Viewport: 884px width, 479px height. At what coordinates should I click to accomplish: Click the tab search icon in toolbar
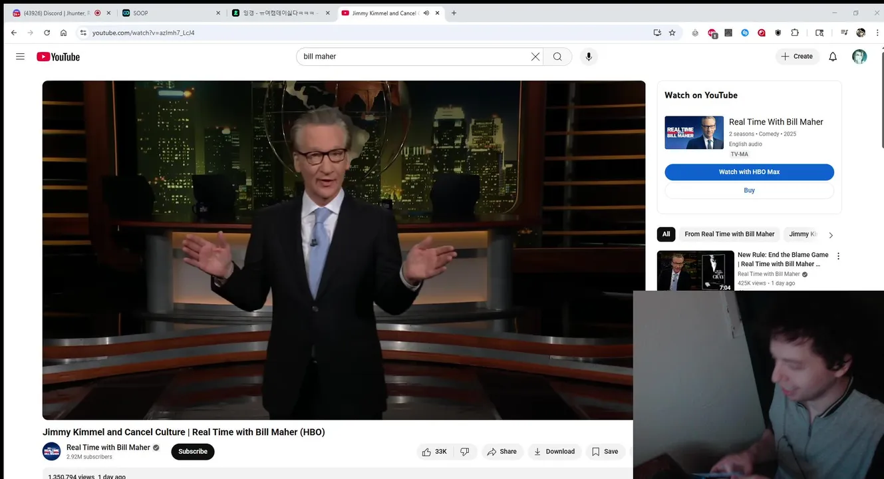[x=819, y=33]
